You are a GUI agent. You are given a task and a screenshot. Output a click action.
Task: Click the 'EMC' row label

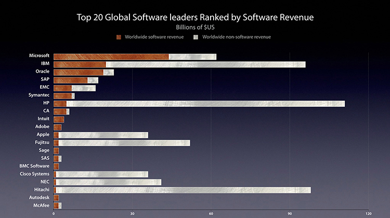45,87
